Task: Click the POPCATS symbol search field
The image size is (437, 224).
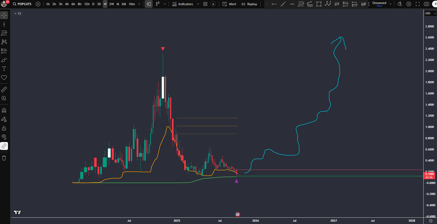Action: 23,4
